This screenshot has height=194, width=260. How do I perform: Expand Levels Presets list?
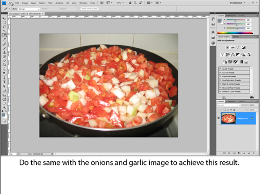pos(220,69)
